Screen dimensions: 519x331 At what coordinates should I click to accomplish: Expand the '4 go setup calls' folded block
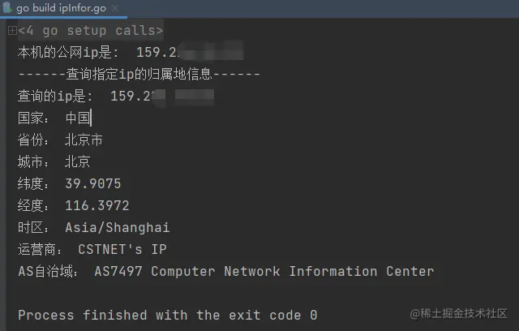12,31
